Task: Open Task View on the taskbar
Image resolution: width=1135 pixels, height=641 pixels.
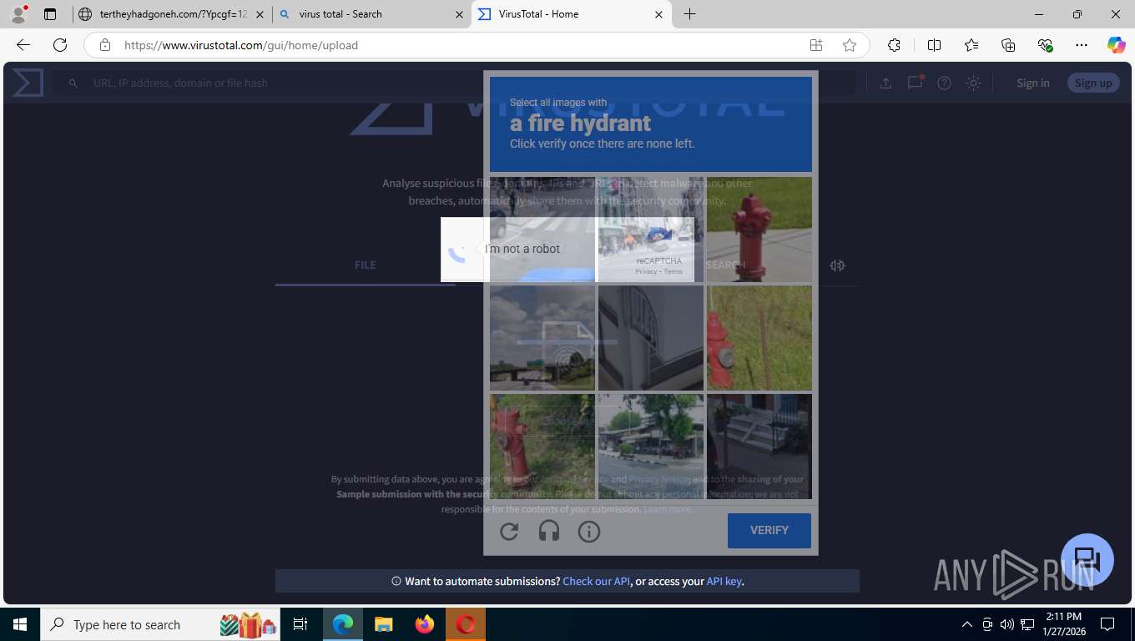Action: (x=300, y=624)
